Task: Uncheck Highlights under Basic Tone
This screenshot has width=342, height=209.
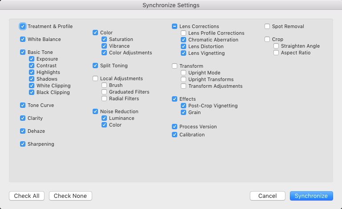Action: point(32,72)
